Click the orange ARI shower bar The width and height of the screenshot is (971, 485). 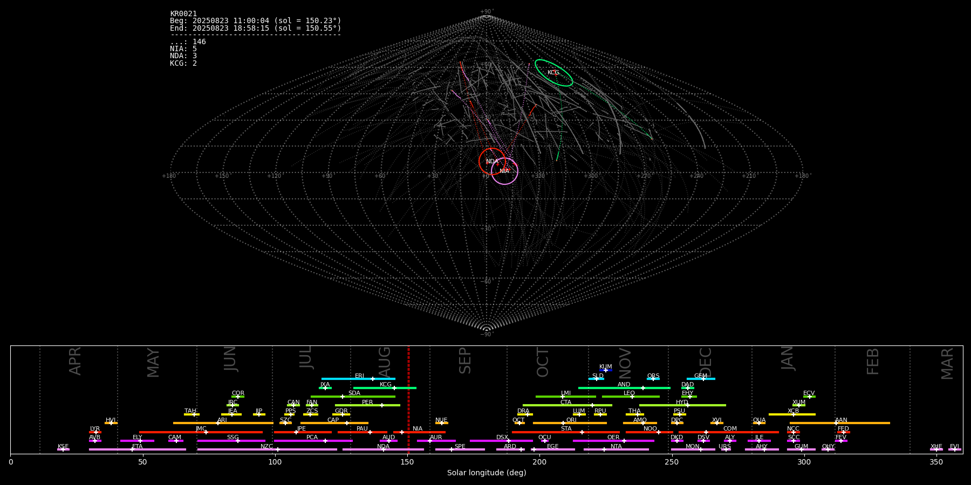point(223,423)
